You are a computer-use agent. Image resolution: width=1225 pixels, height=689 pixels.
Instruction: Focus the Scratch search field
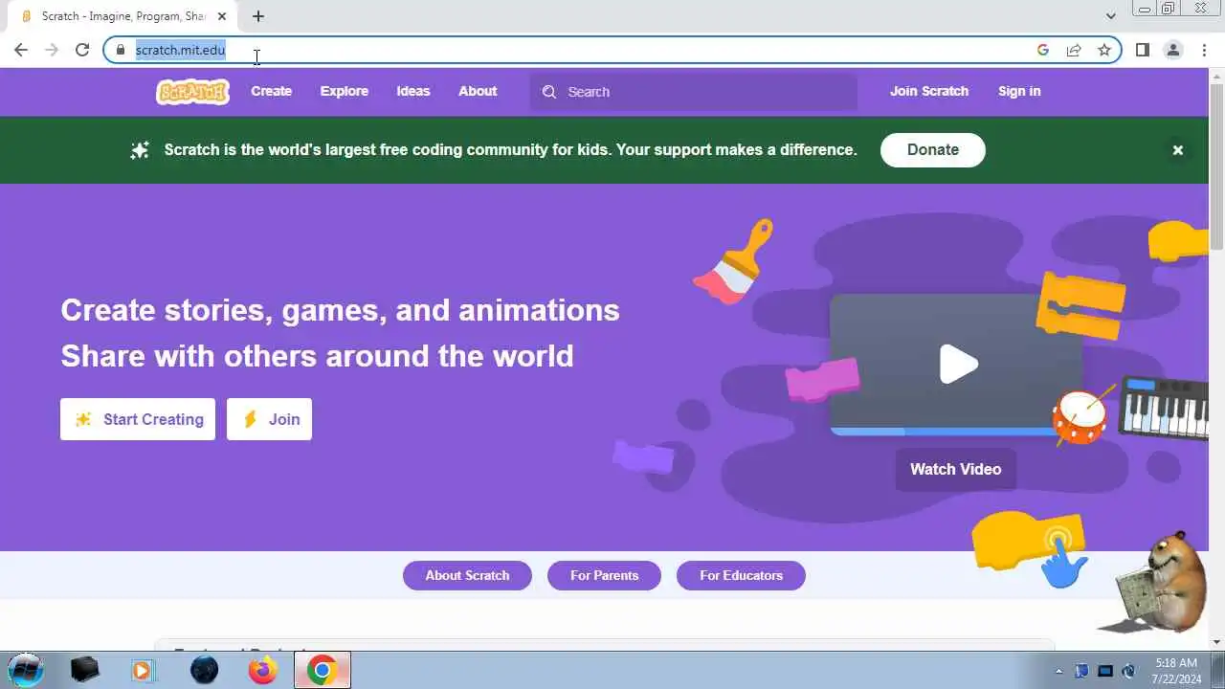click(694, 92)
